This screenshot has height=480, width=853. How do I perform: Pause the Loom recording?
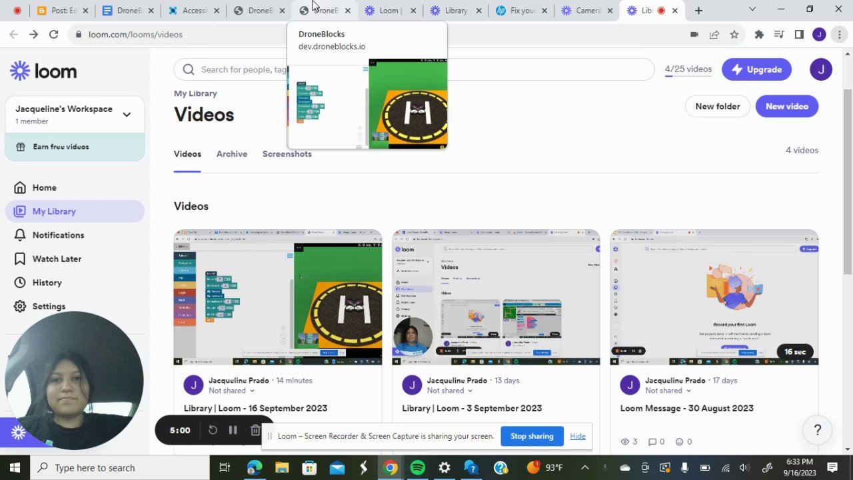[233, 430]
